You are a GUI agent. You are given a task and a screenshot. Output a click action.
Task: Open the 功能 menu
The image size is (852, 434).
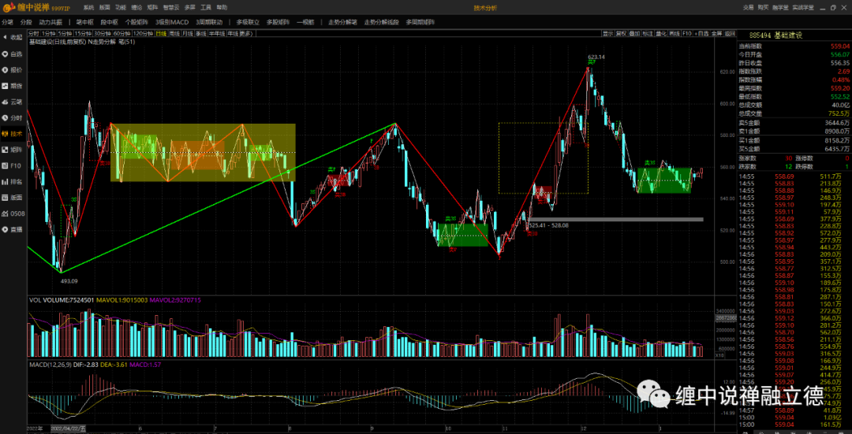pyautogui.click(x=121, y=8)
